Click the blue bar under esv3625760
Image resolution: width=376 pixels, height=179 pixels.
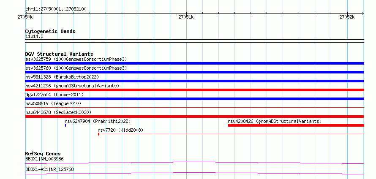coord(194,72)
